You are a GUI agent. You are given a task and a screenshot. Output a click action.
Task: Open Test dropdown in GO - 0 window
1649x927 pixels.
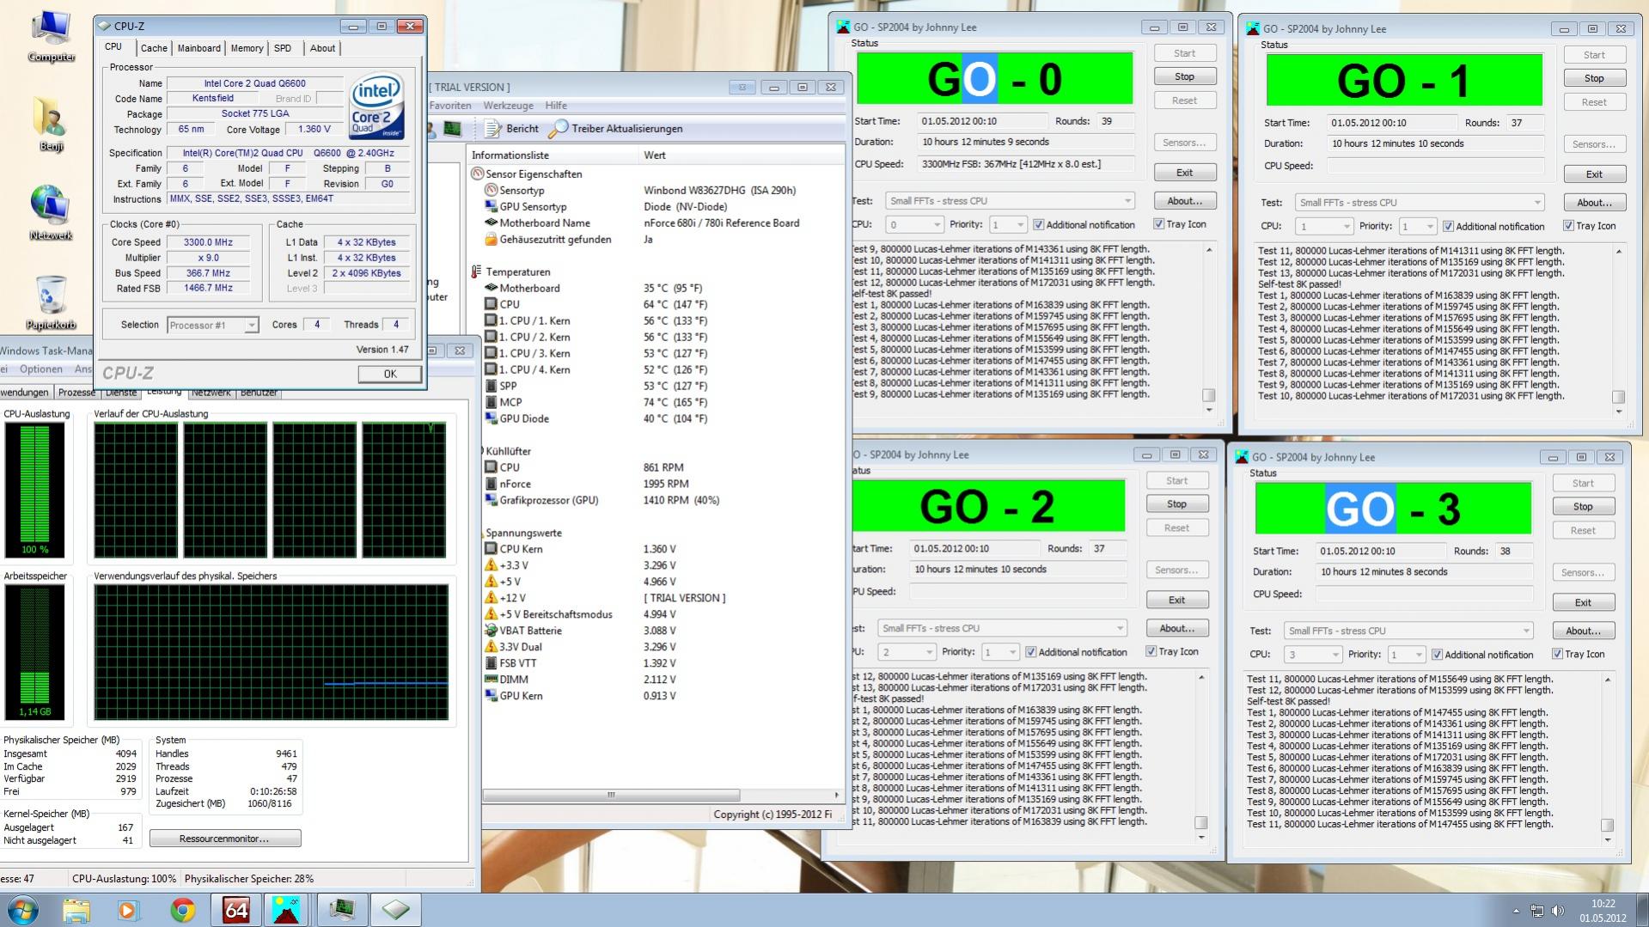coord(1010,201)
